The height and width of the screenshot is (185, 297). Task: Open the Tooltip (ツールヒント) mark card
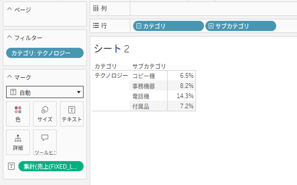[x=45, y=142]
